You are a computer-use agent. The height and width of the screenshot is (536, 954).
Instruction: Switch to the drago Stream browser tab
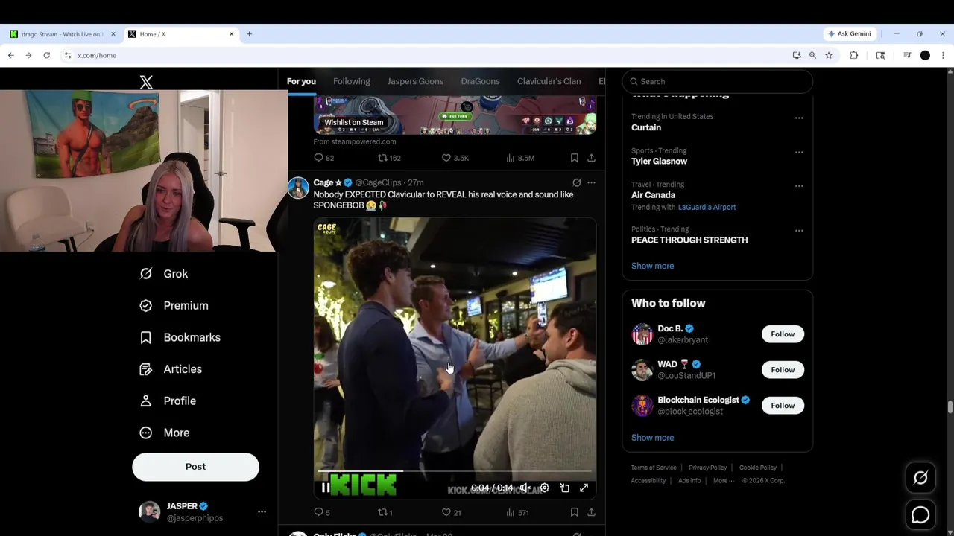61,34
